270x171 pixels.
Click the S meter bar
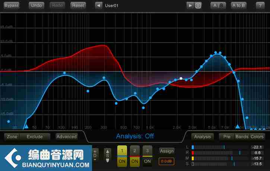(222, 164)
